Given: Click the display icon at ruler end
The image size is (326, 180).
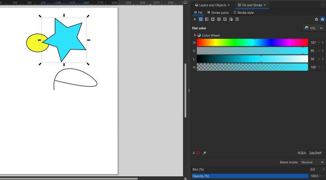Looking at the screenshot, I should [x=185, y=2].
